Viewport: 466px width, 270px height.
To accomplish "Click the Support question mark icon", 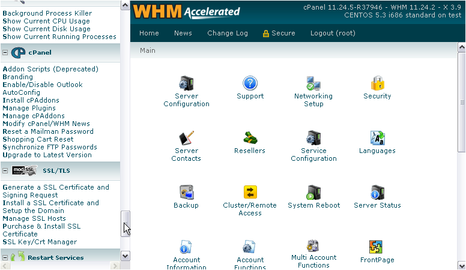I will pos(250,83).
